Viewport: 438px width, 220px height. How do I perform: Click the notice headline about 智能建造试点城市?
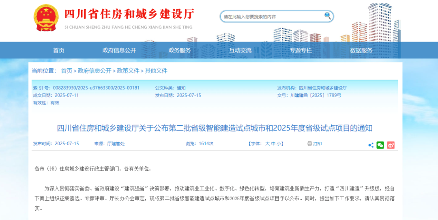(215, 128)
